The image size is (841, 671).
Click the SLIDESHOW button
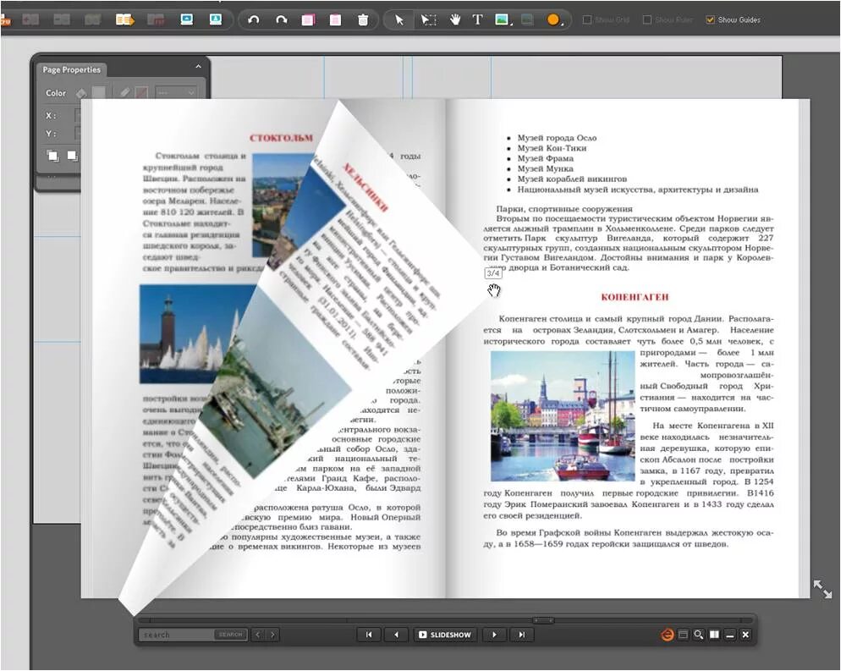coord(445,635)
